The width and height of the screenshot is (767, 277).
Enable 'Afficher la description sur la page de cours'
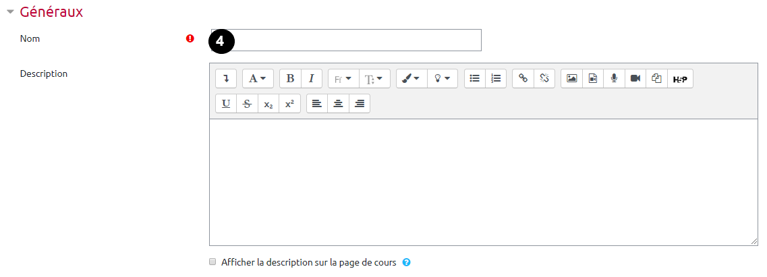[x=212, y=261]
